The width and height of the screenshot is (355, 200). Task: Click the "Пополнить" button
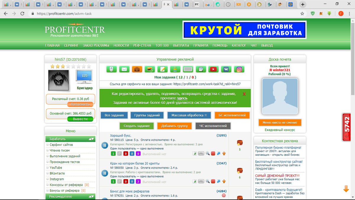pyautogui.click(x=80, y=104)
